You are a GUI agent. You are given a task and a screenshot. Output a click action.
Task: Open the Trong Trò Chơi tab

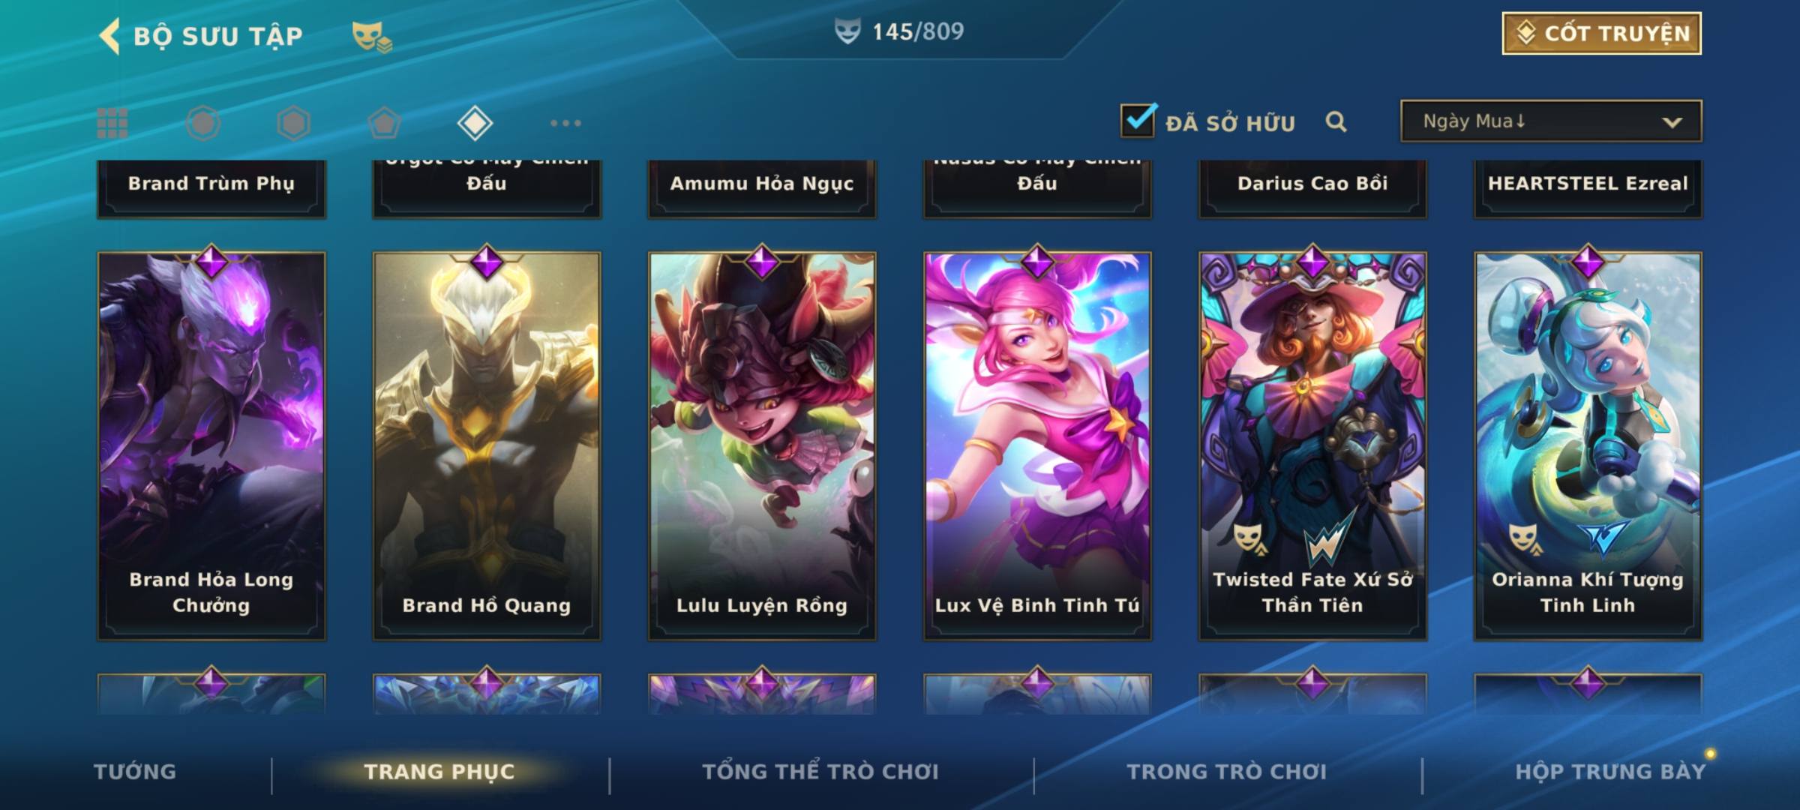(1227, 771)
